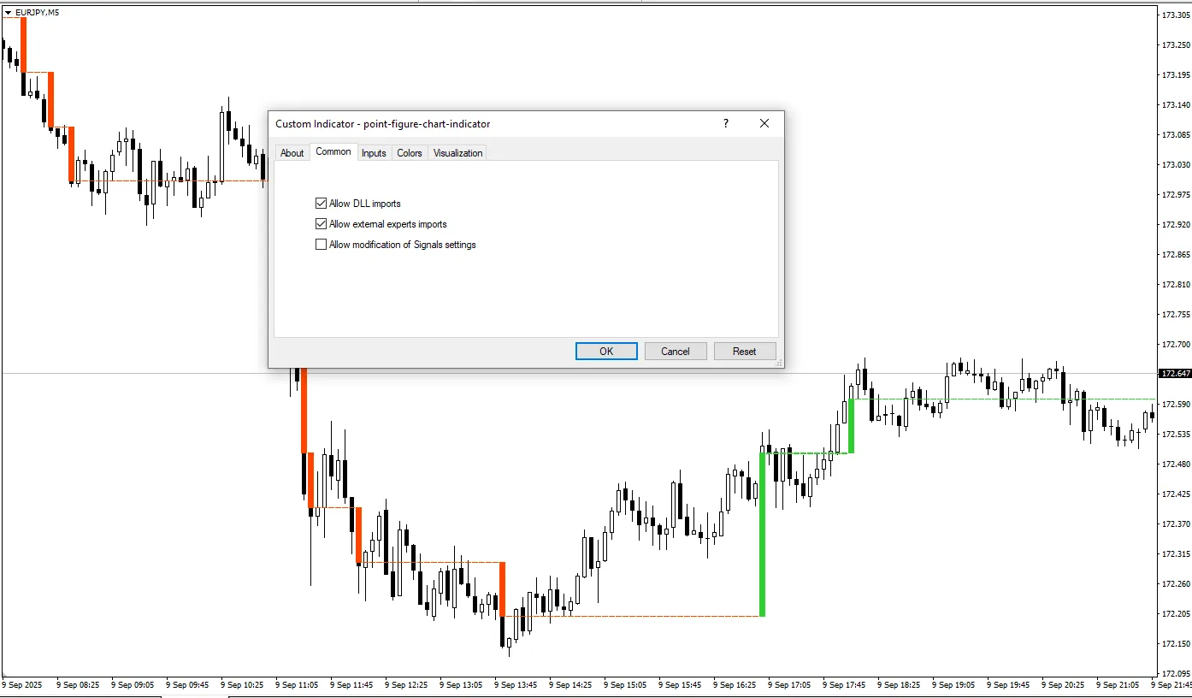
Task: Click the dialog title 'Custom Indicator - point-figure-chart-indicator'
Action: pos(383,124)
